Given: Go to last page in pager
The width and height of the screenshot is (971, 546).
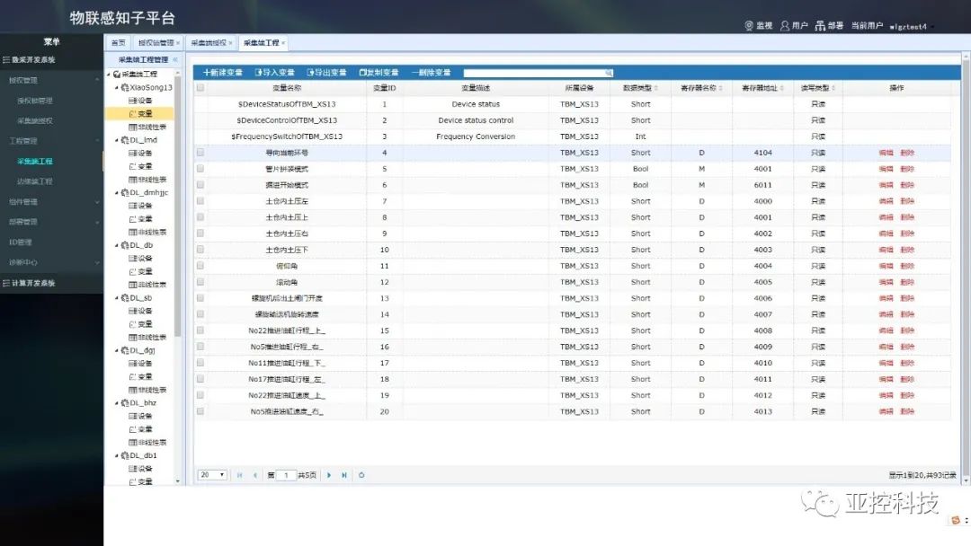Looking at the screenshot, I should 344,476.
